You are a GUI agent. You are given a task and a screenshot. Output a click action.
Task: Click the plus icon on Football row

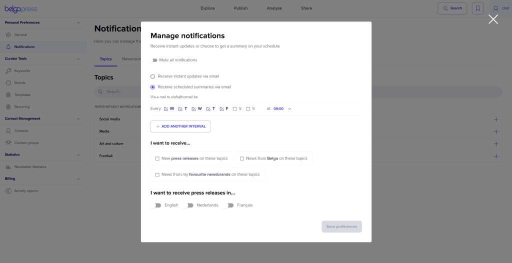[x=496, y=156]
